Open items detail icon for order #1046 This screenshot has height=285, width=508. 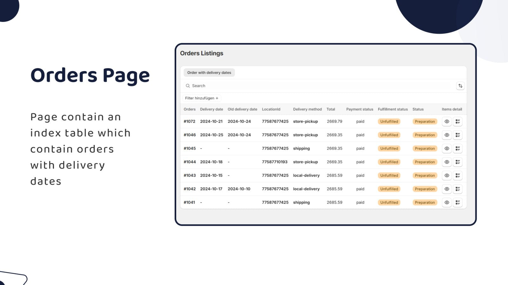458,135
